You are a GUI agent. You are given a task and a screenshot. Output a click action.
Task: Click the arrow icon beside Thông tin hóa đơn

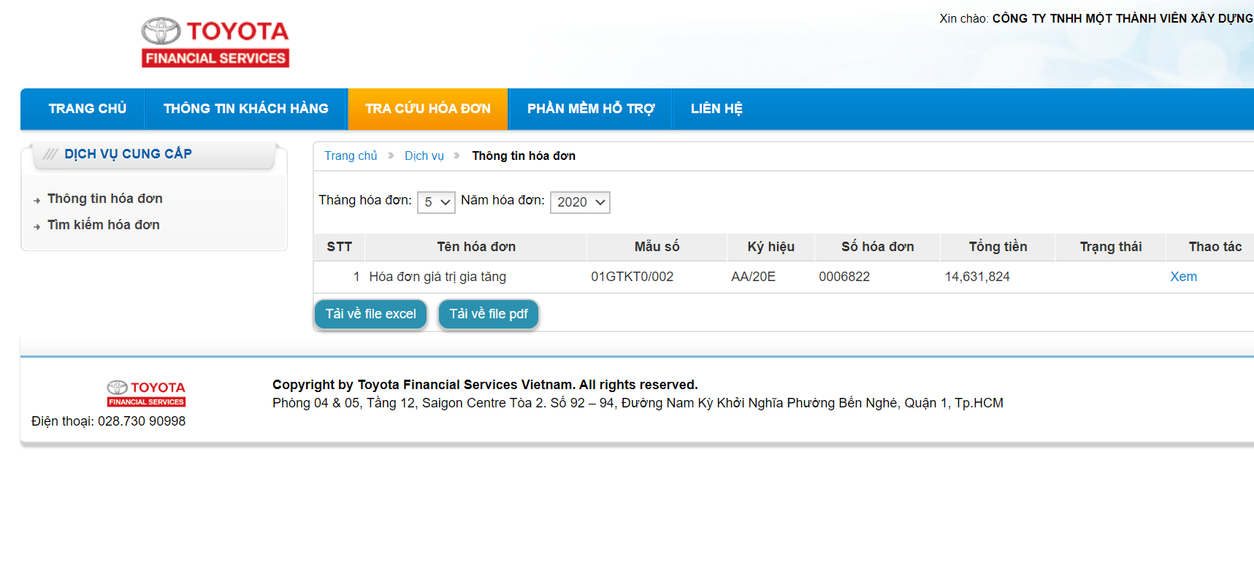click(37, 201)
